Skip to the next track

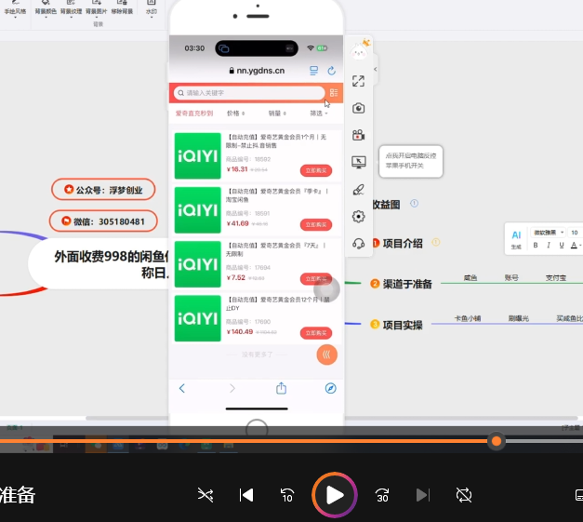(x=423, y=495)
